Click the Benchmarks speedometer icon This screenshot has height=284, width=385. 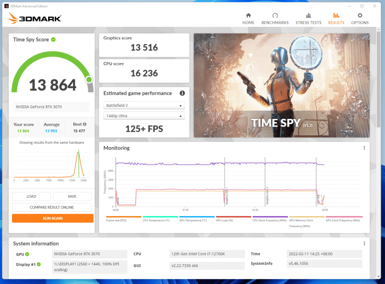pyautogui.click(x=275, y=15)
